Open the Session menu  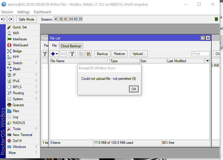coord(7,12)
